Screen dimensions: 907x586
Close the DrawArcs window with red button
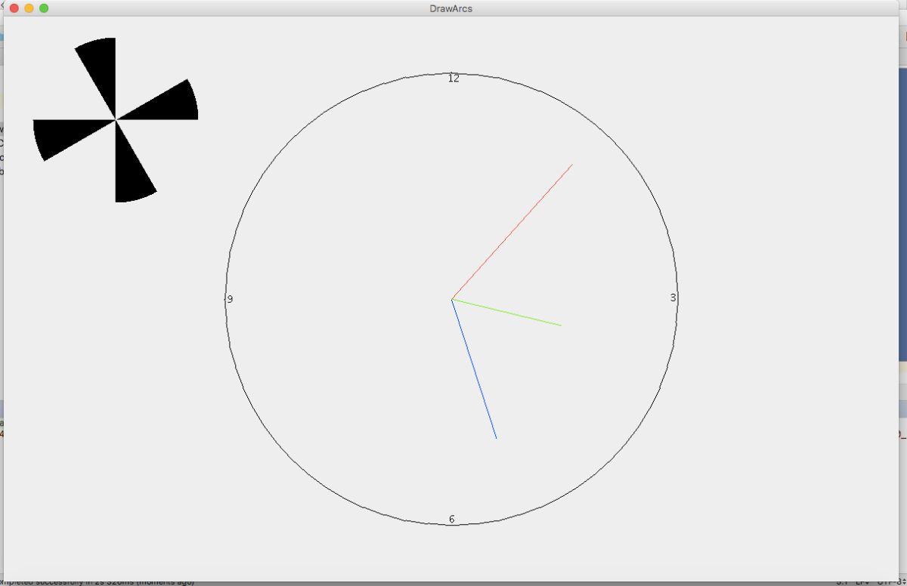click(x=14, y=8)
